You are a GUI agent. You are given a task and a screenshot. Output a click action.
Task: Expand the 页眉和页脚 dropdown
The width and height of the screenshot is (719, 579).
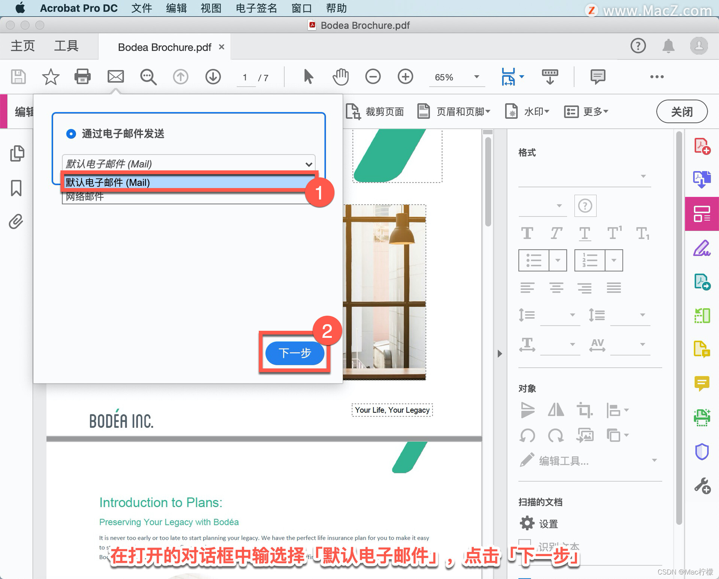pos(454,112)
